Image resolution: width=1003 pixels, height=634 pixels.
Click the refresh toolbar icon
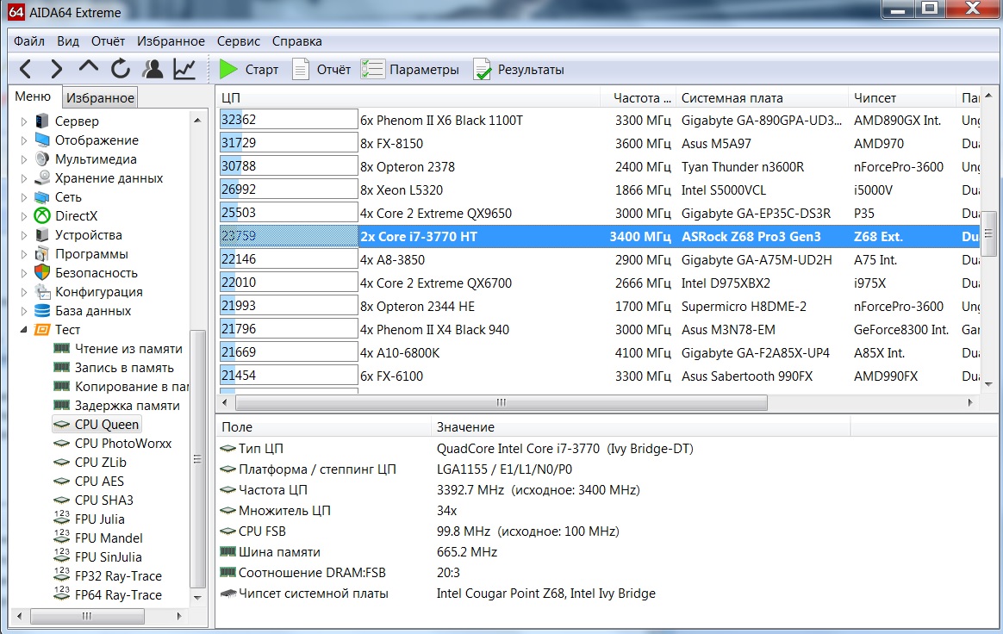[121, 69]
